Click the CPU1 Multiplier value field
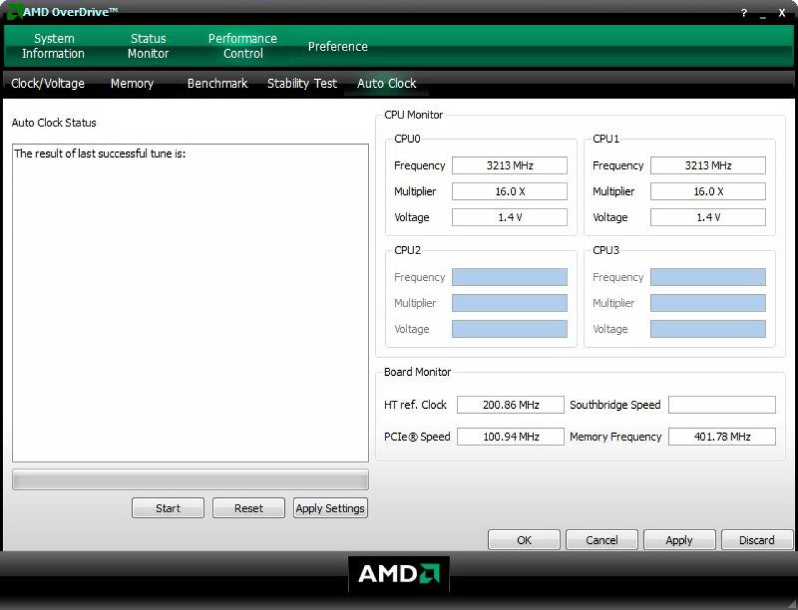 (x=708, y=191)
